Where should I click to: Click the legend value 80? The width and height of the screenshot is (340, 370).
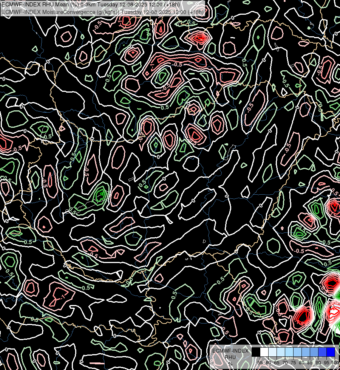(x=301, y=363)
